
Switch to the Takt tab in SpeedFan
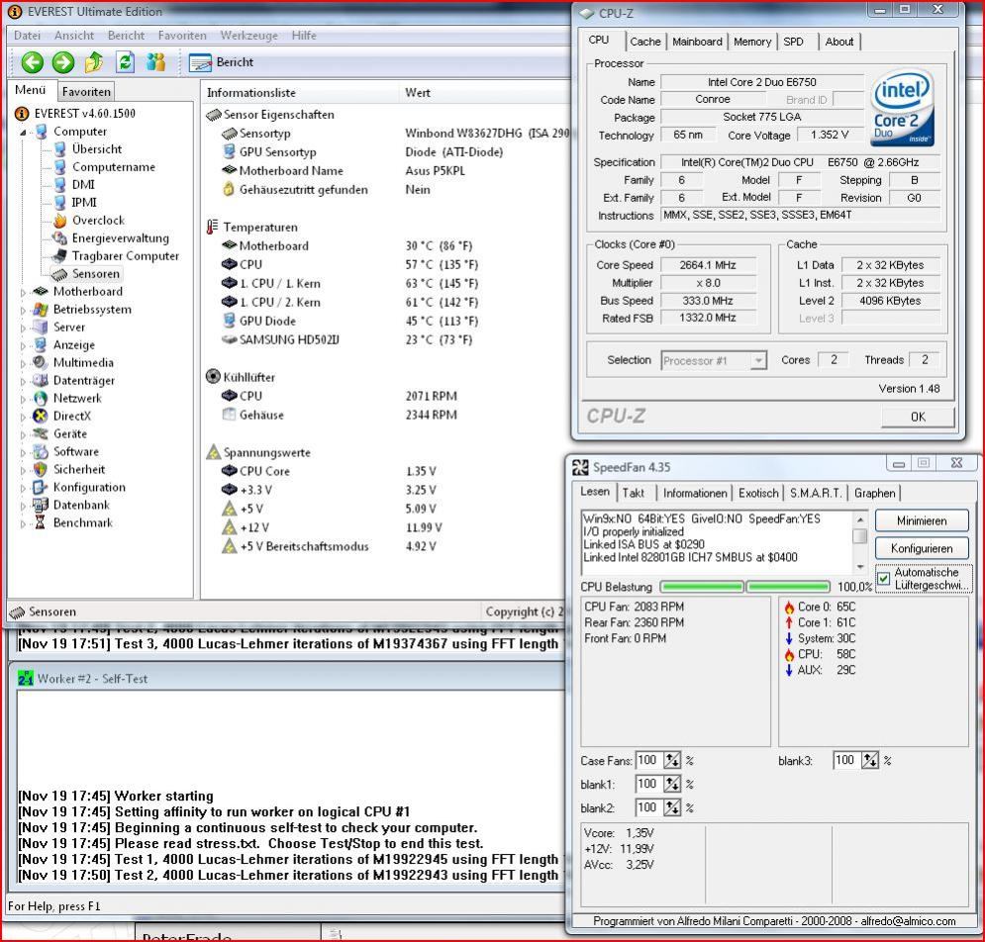tap(634, 494)
